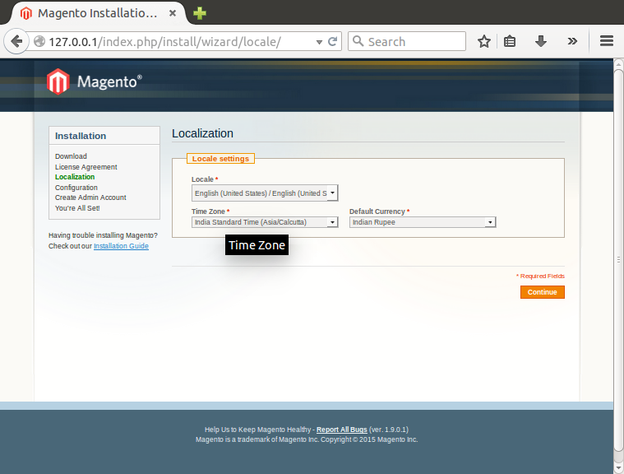Click the search magnifier icon

(358, 41)
